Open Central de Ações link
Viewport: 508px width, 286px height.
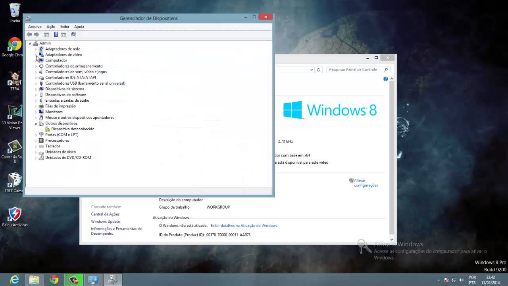pos(105,214)
